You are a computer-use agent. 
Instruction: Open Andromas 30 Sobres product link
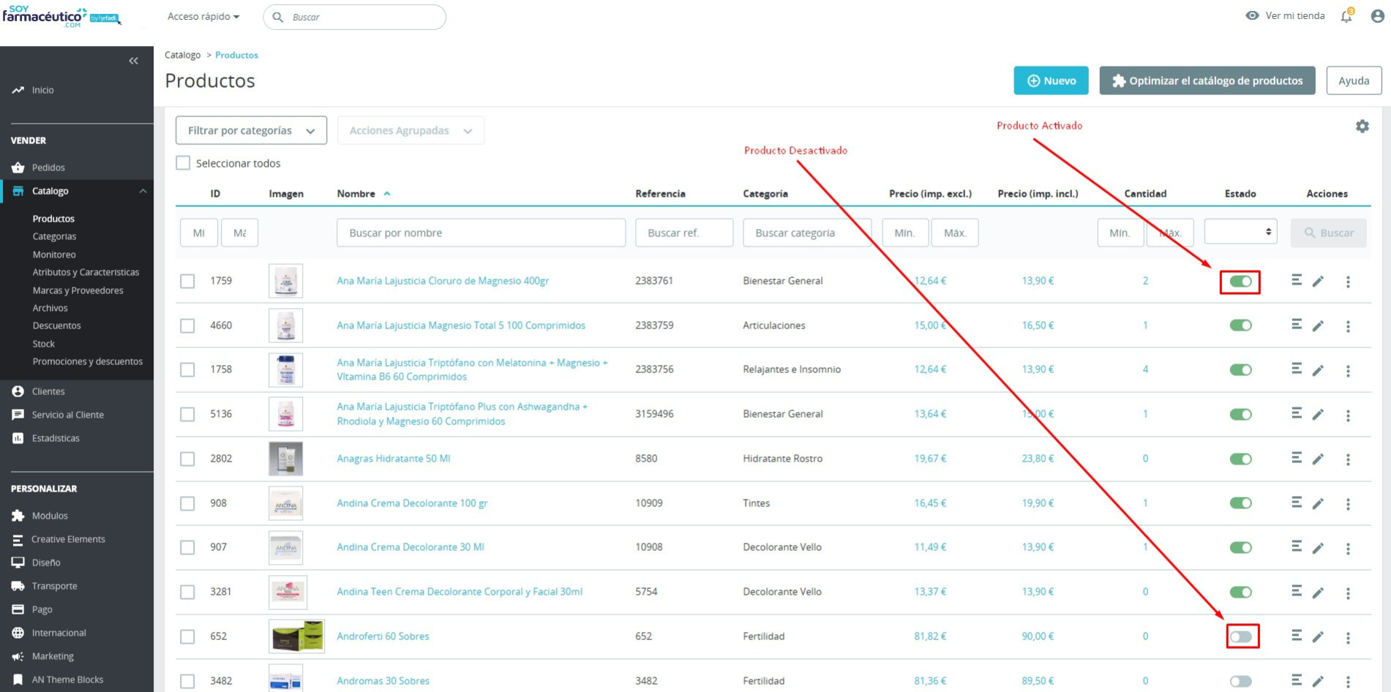point(383,681)
